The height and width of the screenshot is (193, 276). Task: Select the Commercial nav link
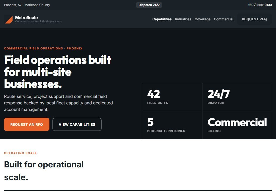(x=224, y=19)
